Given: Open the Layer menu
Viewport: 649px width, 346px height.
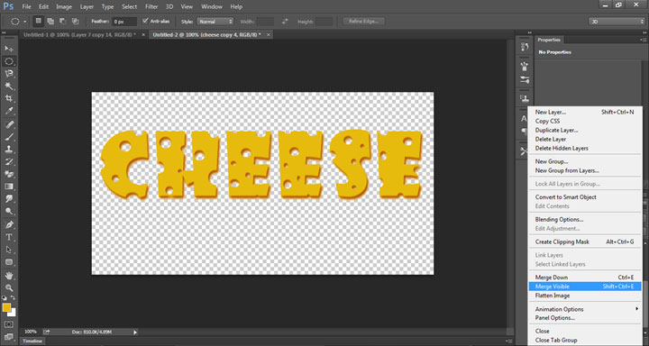Looking at the screenshot, I should tap(87, 6).
